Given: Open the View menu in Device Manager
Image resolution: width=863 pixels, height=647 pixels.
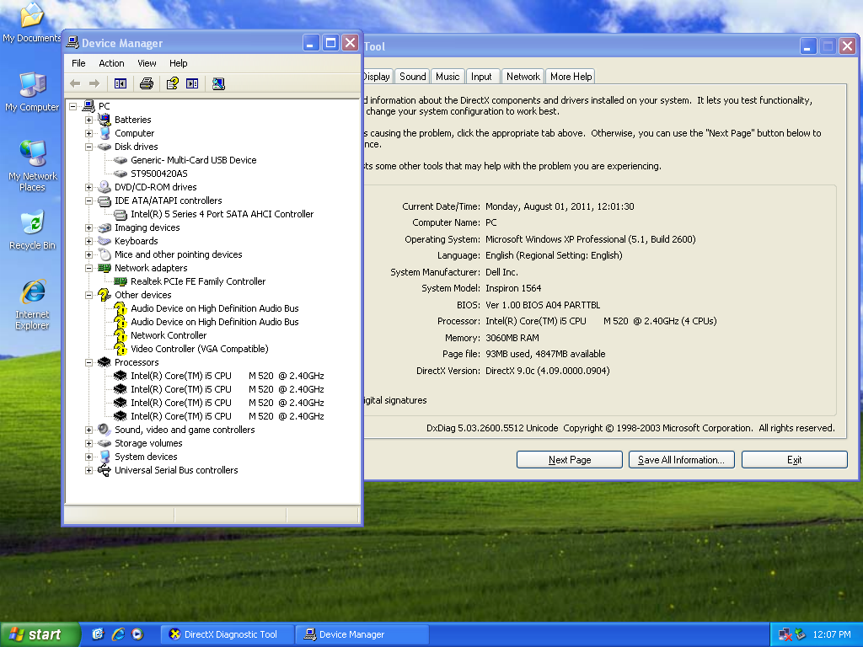Looking at the screenshot, I should point(147,63).
